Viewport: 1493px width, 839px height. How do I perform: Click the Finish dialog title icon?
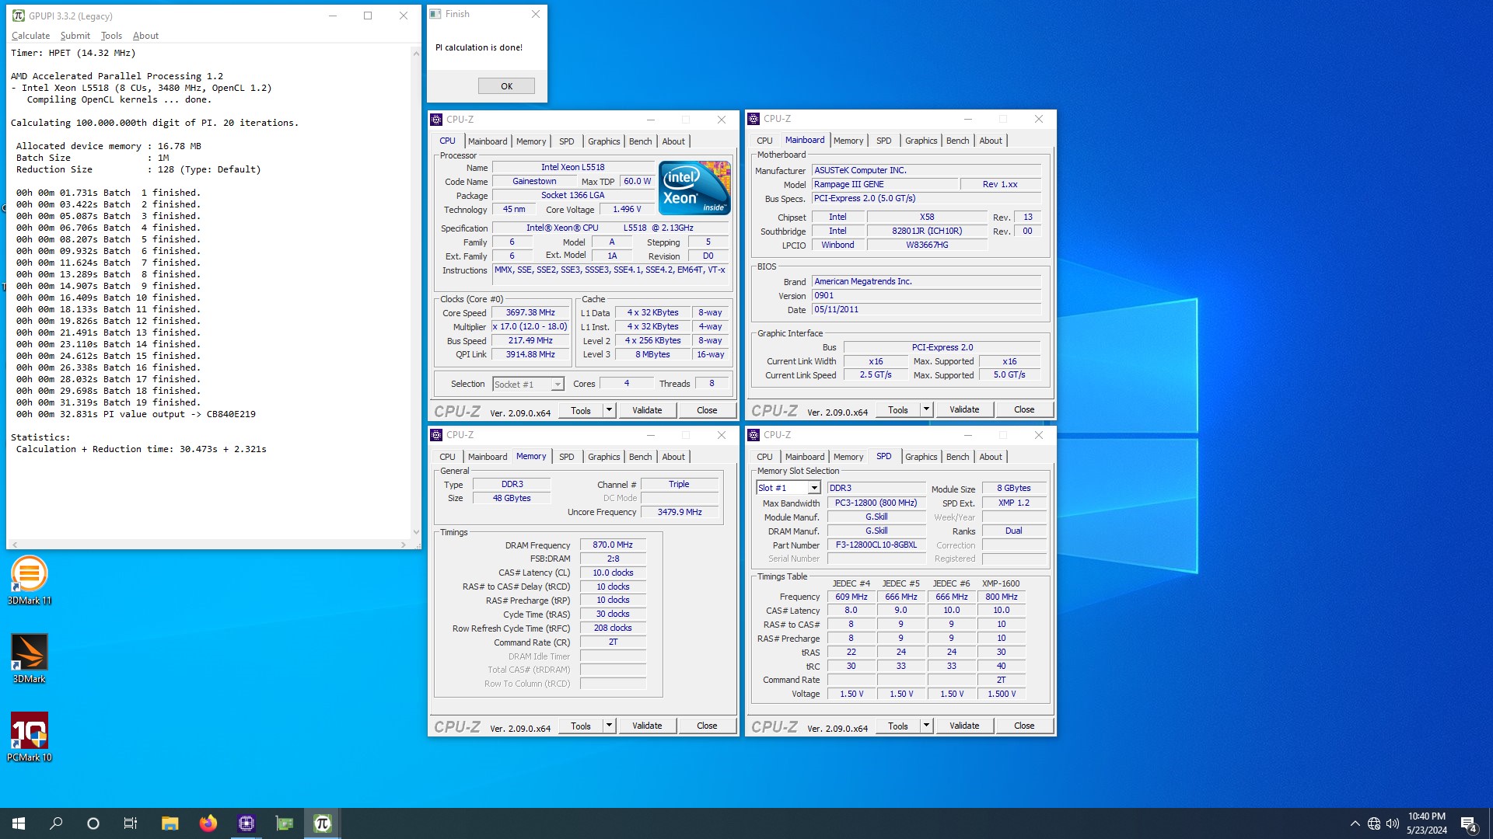click(435, 14)
